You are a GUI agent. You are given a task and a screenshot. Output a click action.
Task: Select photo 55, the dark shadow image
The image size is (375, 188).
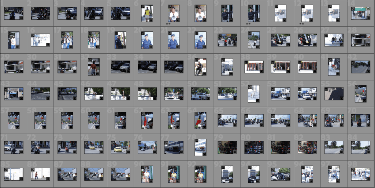[334, 94]
